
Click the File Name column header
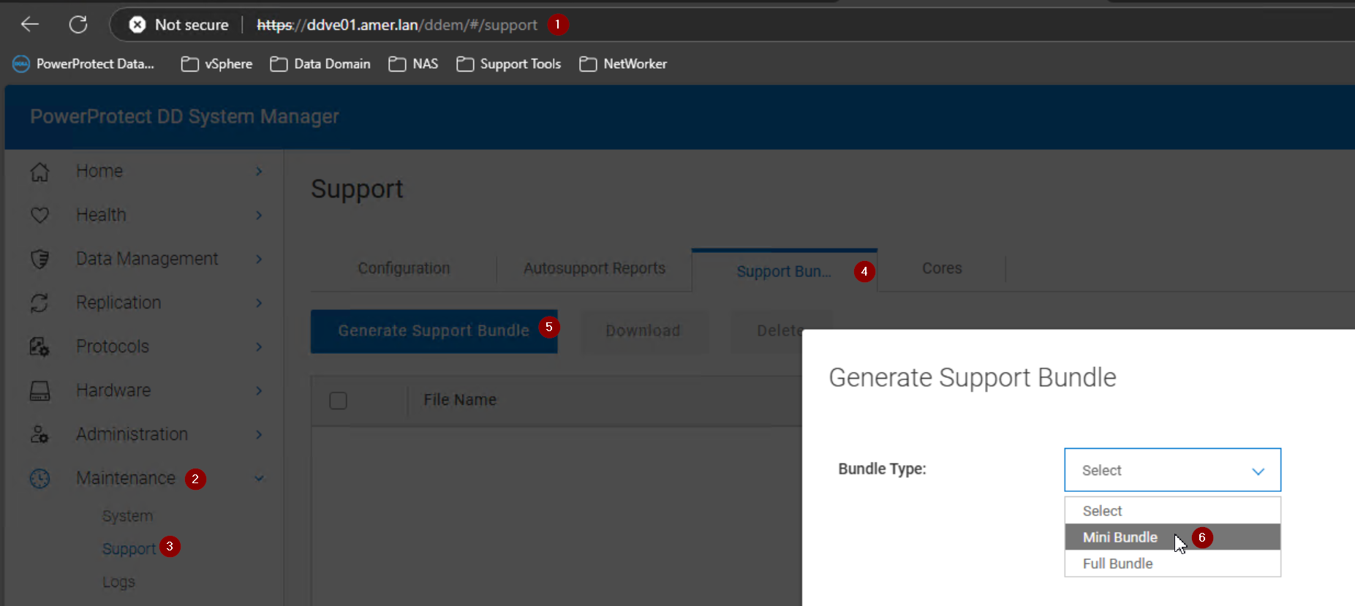pos(460,400)
